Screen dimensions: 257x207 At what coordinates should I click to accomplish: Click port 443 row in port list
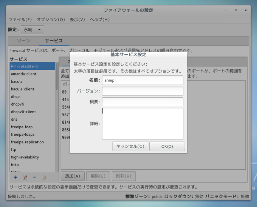point(65,100)
